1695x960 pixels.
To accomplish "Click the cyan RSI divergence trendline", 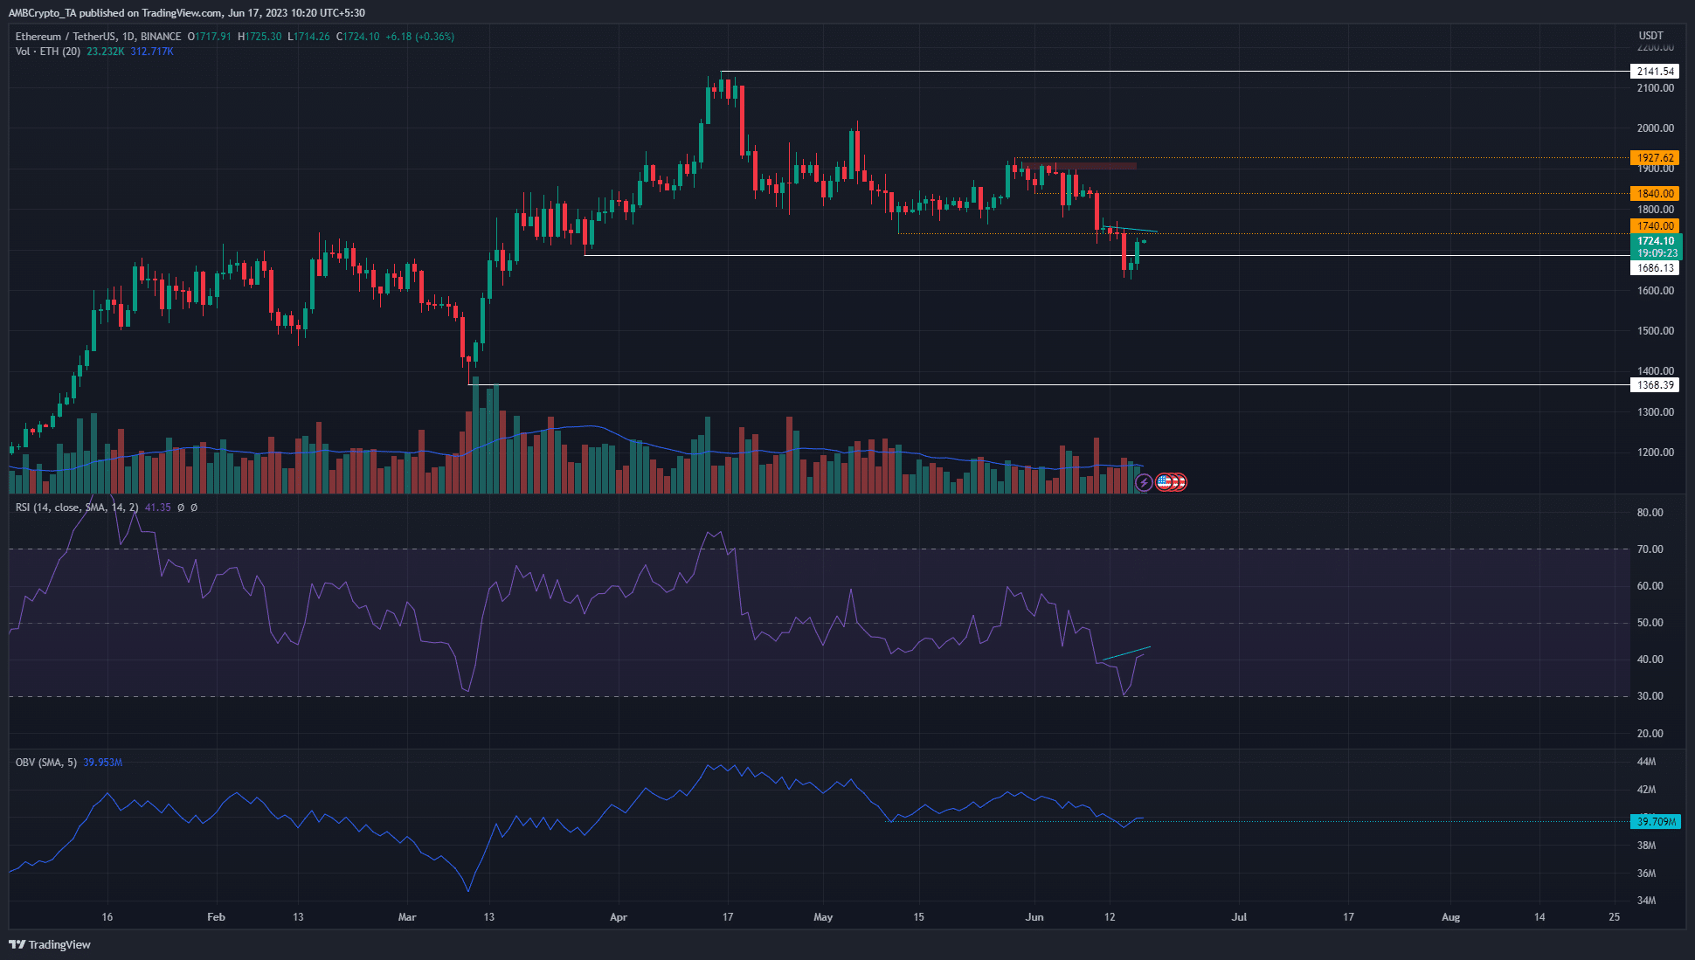I will pyautogui.click(x=1126, y=653).
